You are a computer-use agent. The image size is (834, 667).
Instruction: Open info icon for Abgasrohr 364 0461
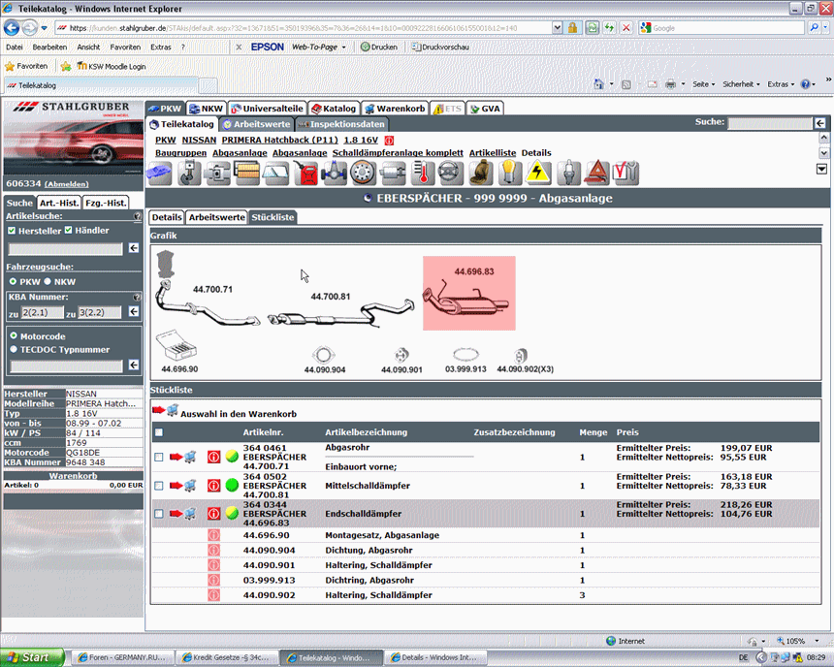click(213, 457)
